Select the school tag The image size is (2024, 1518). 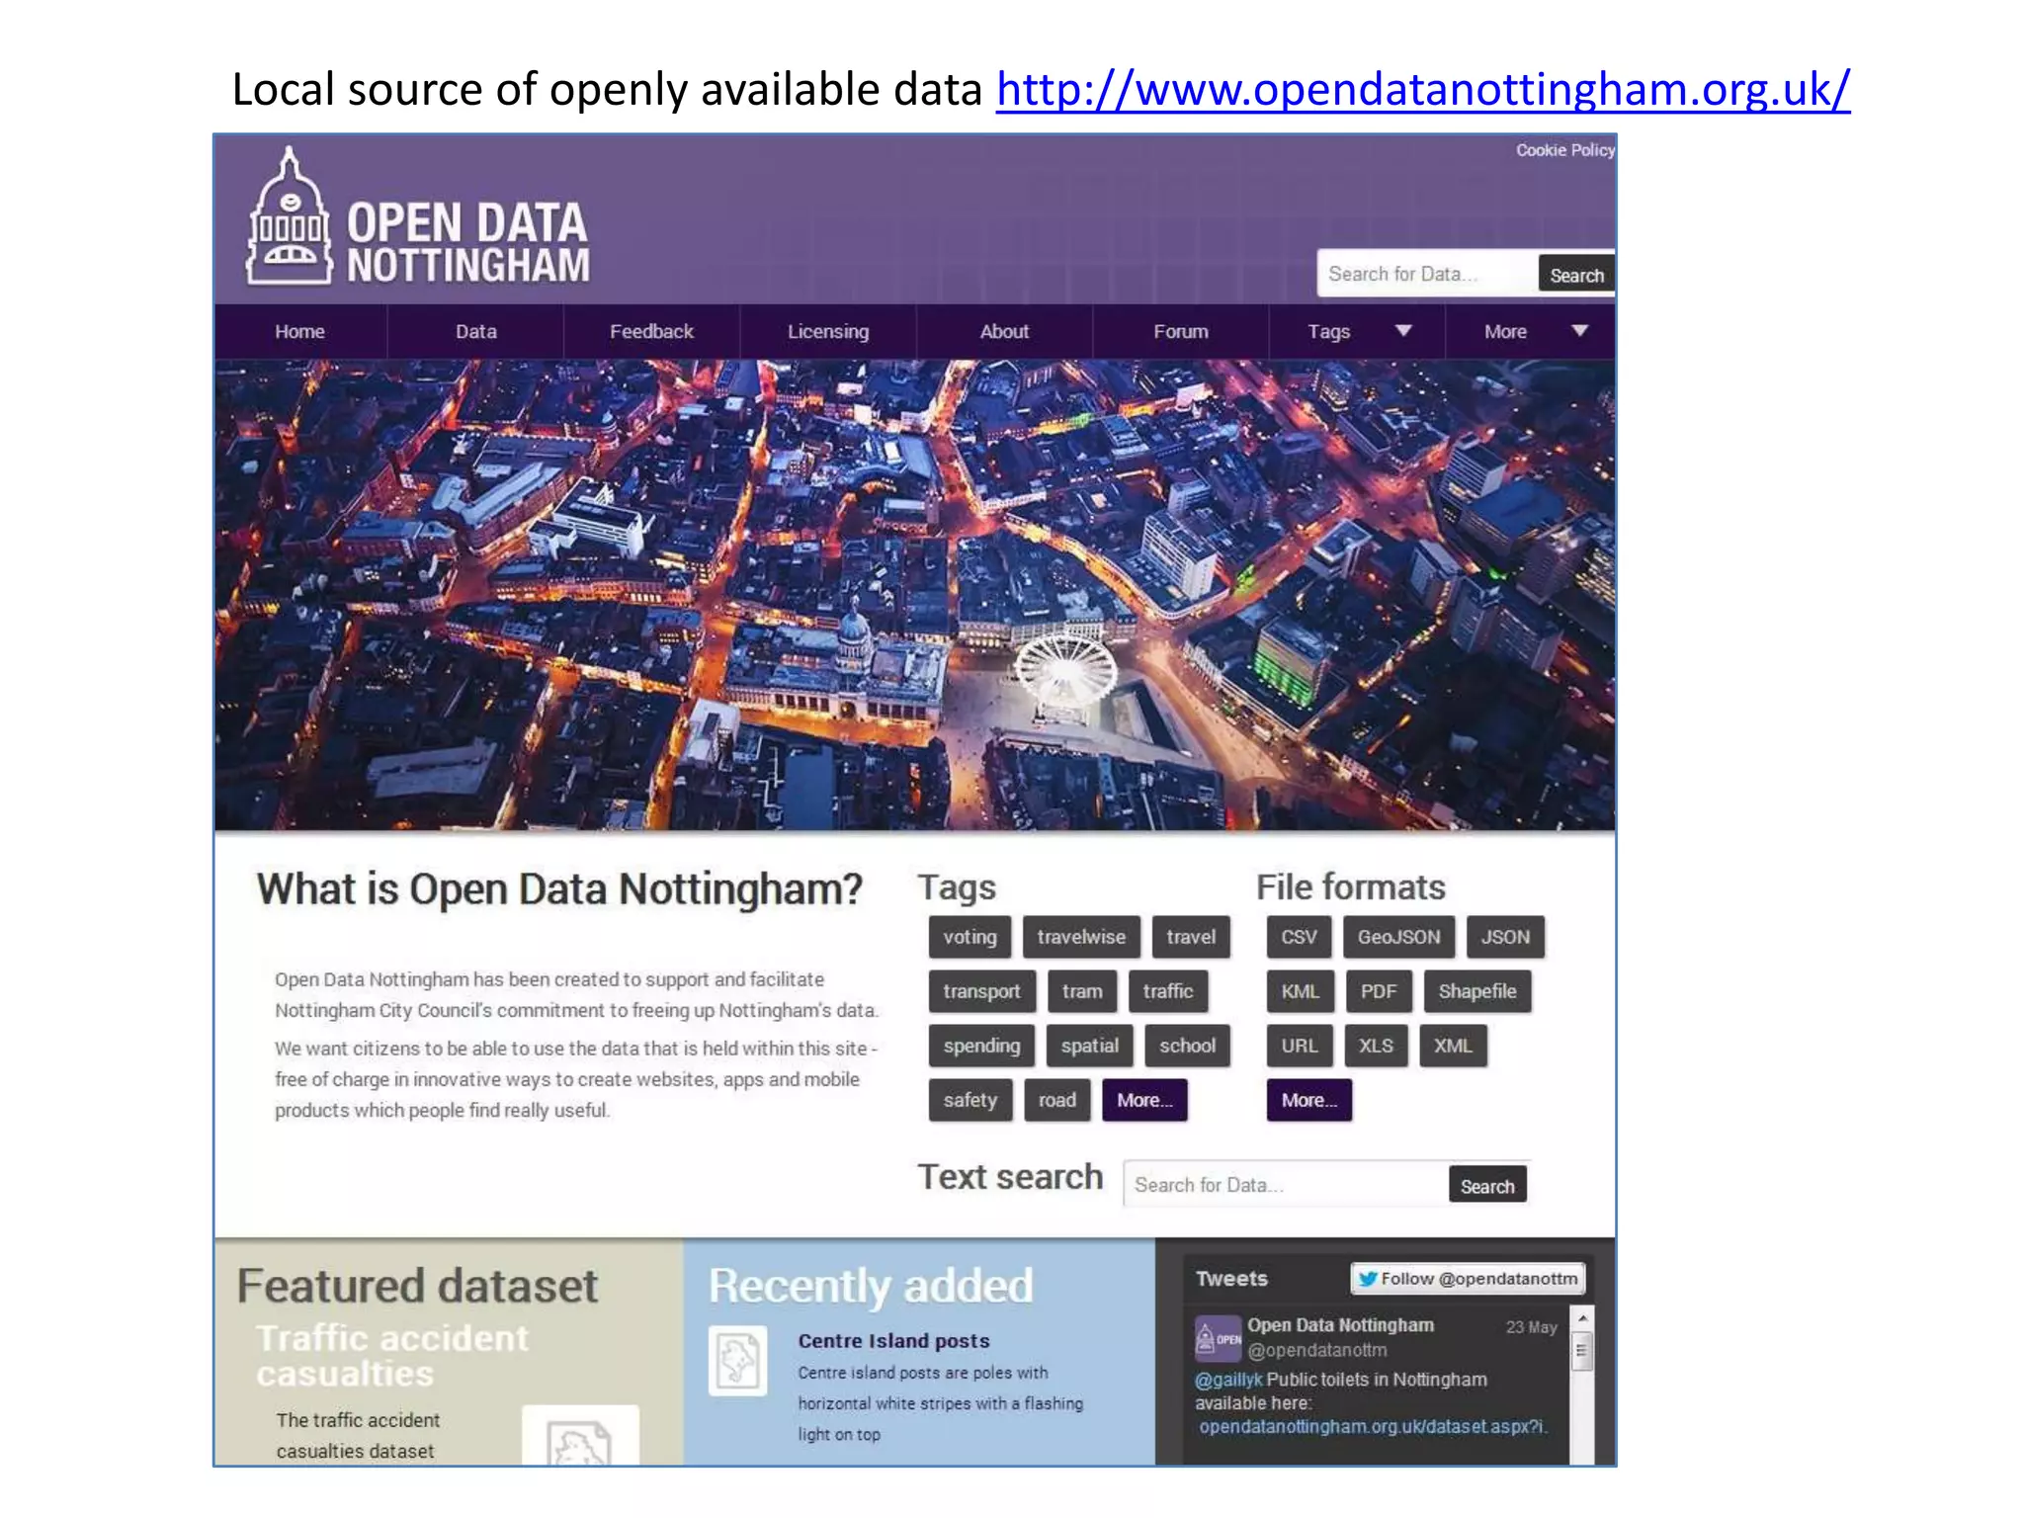(1188, 1046)
